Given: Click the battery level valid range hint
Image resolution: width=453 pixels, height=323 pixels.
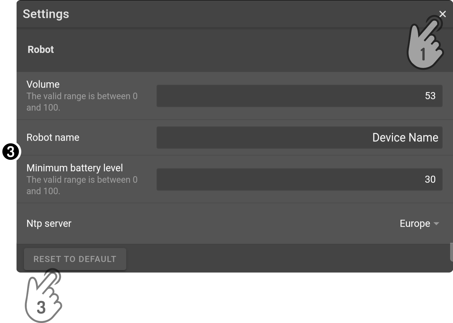Looking at the screenshot, I should (x=82, y=185).
